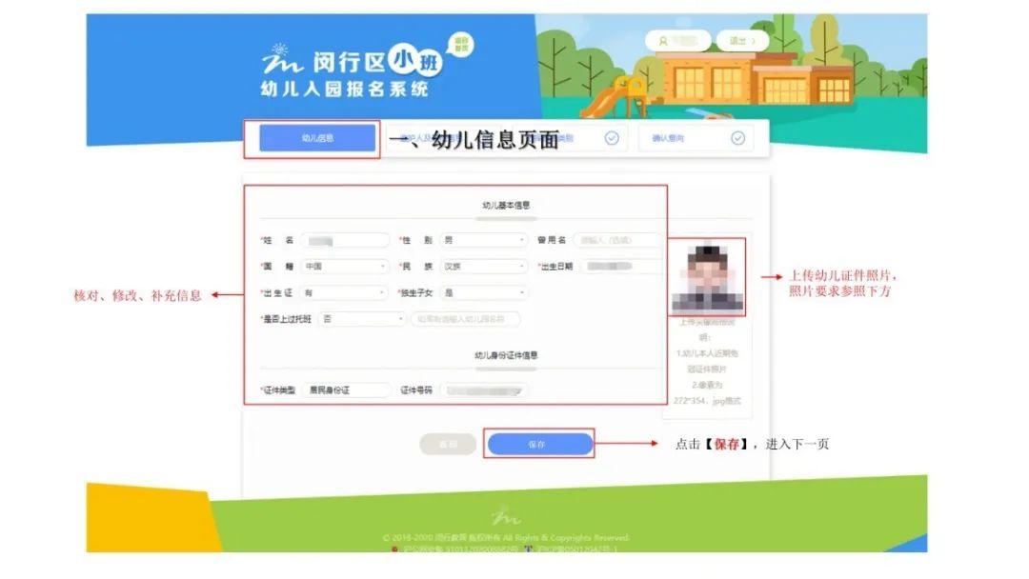Expand the 是否上过托班 dropdown
Image resolution: width=1029 pixels, height=579 pixels.
(363, 319)
